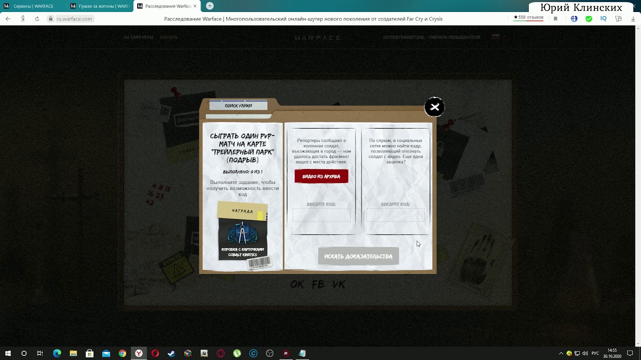This screenshot has width=641, height=360.
Task: Open the Rubik's cube app on taskbar
Action: 188,353
